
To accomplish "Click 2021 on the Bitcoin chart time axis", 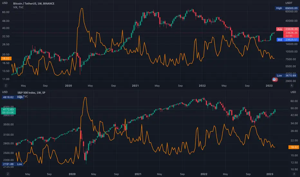I will (x=135, y=86).
